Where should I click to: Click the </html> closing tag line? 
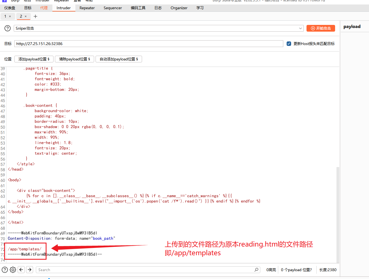pyautogui.click(x=16, y=222)
